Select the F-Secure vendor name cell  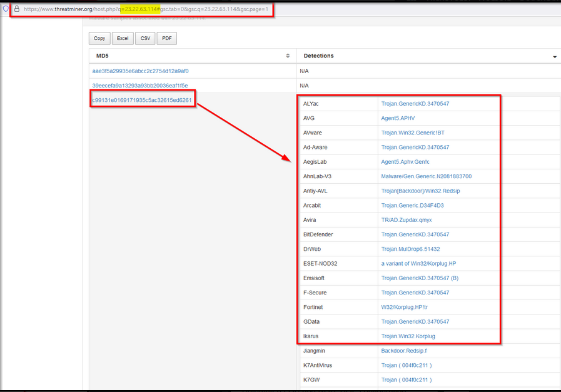pos(339,293)
